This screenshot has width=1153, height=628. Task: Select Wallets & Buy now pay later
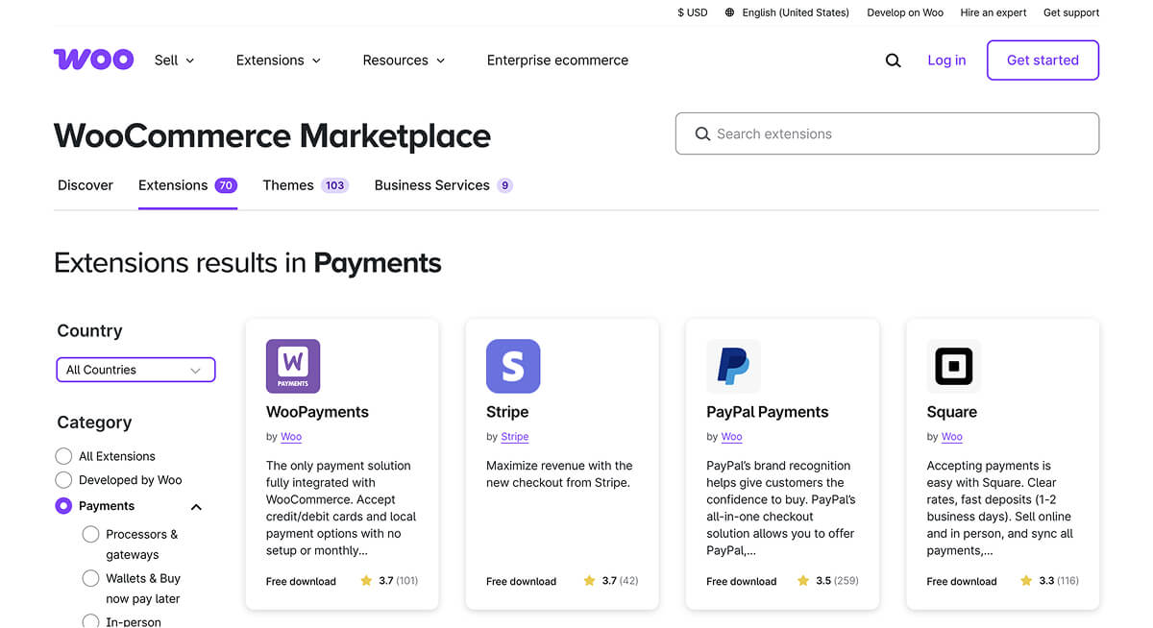(x=90, y=578)
